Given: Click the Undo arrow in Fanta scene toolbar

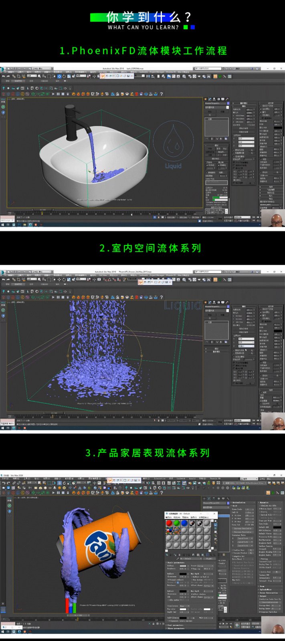Looking at the screenshot, I should coord(3,483).
